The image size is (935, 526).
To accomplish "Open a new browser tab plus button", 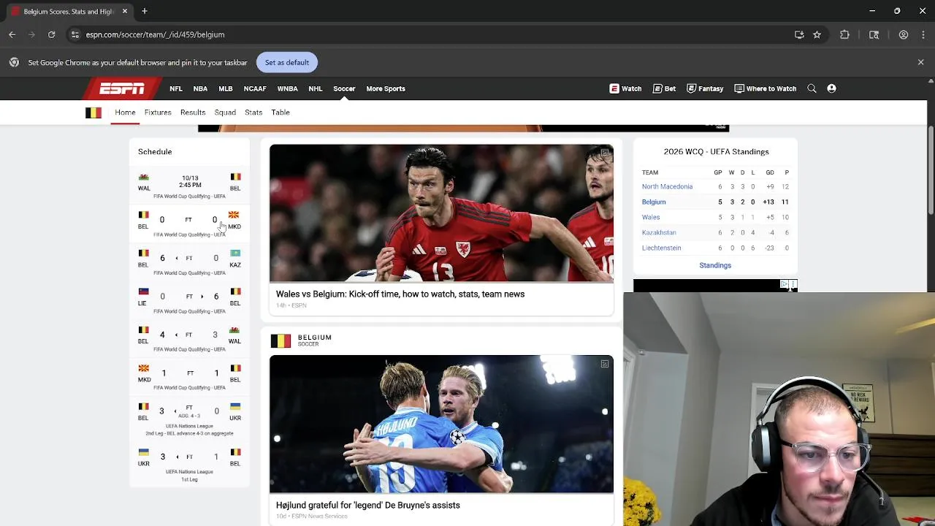I will click(145, 11).
